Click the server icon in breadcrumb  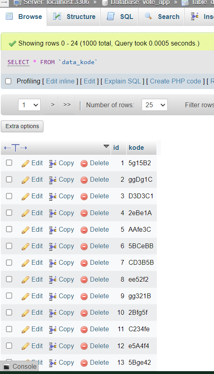click(x=17, y=3)
